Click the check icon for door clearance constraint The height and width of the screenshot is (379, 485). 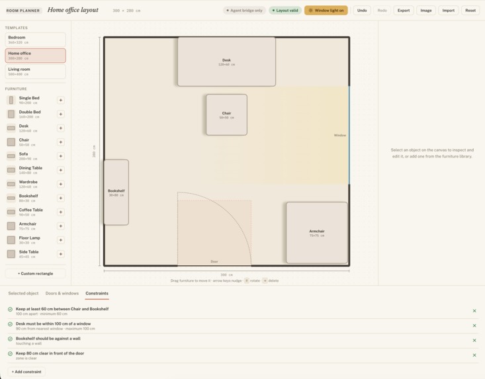pyautogui.click(x=10, y=353)
